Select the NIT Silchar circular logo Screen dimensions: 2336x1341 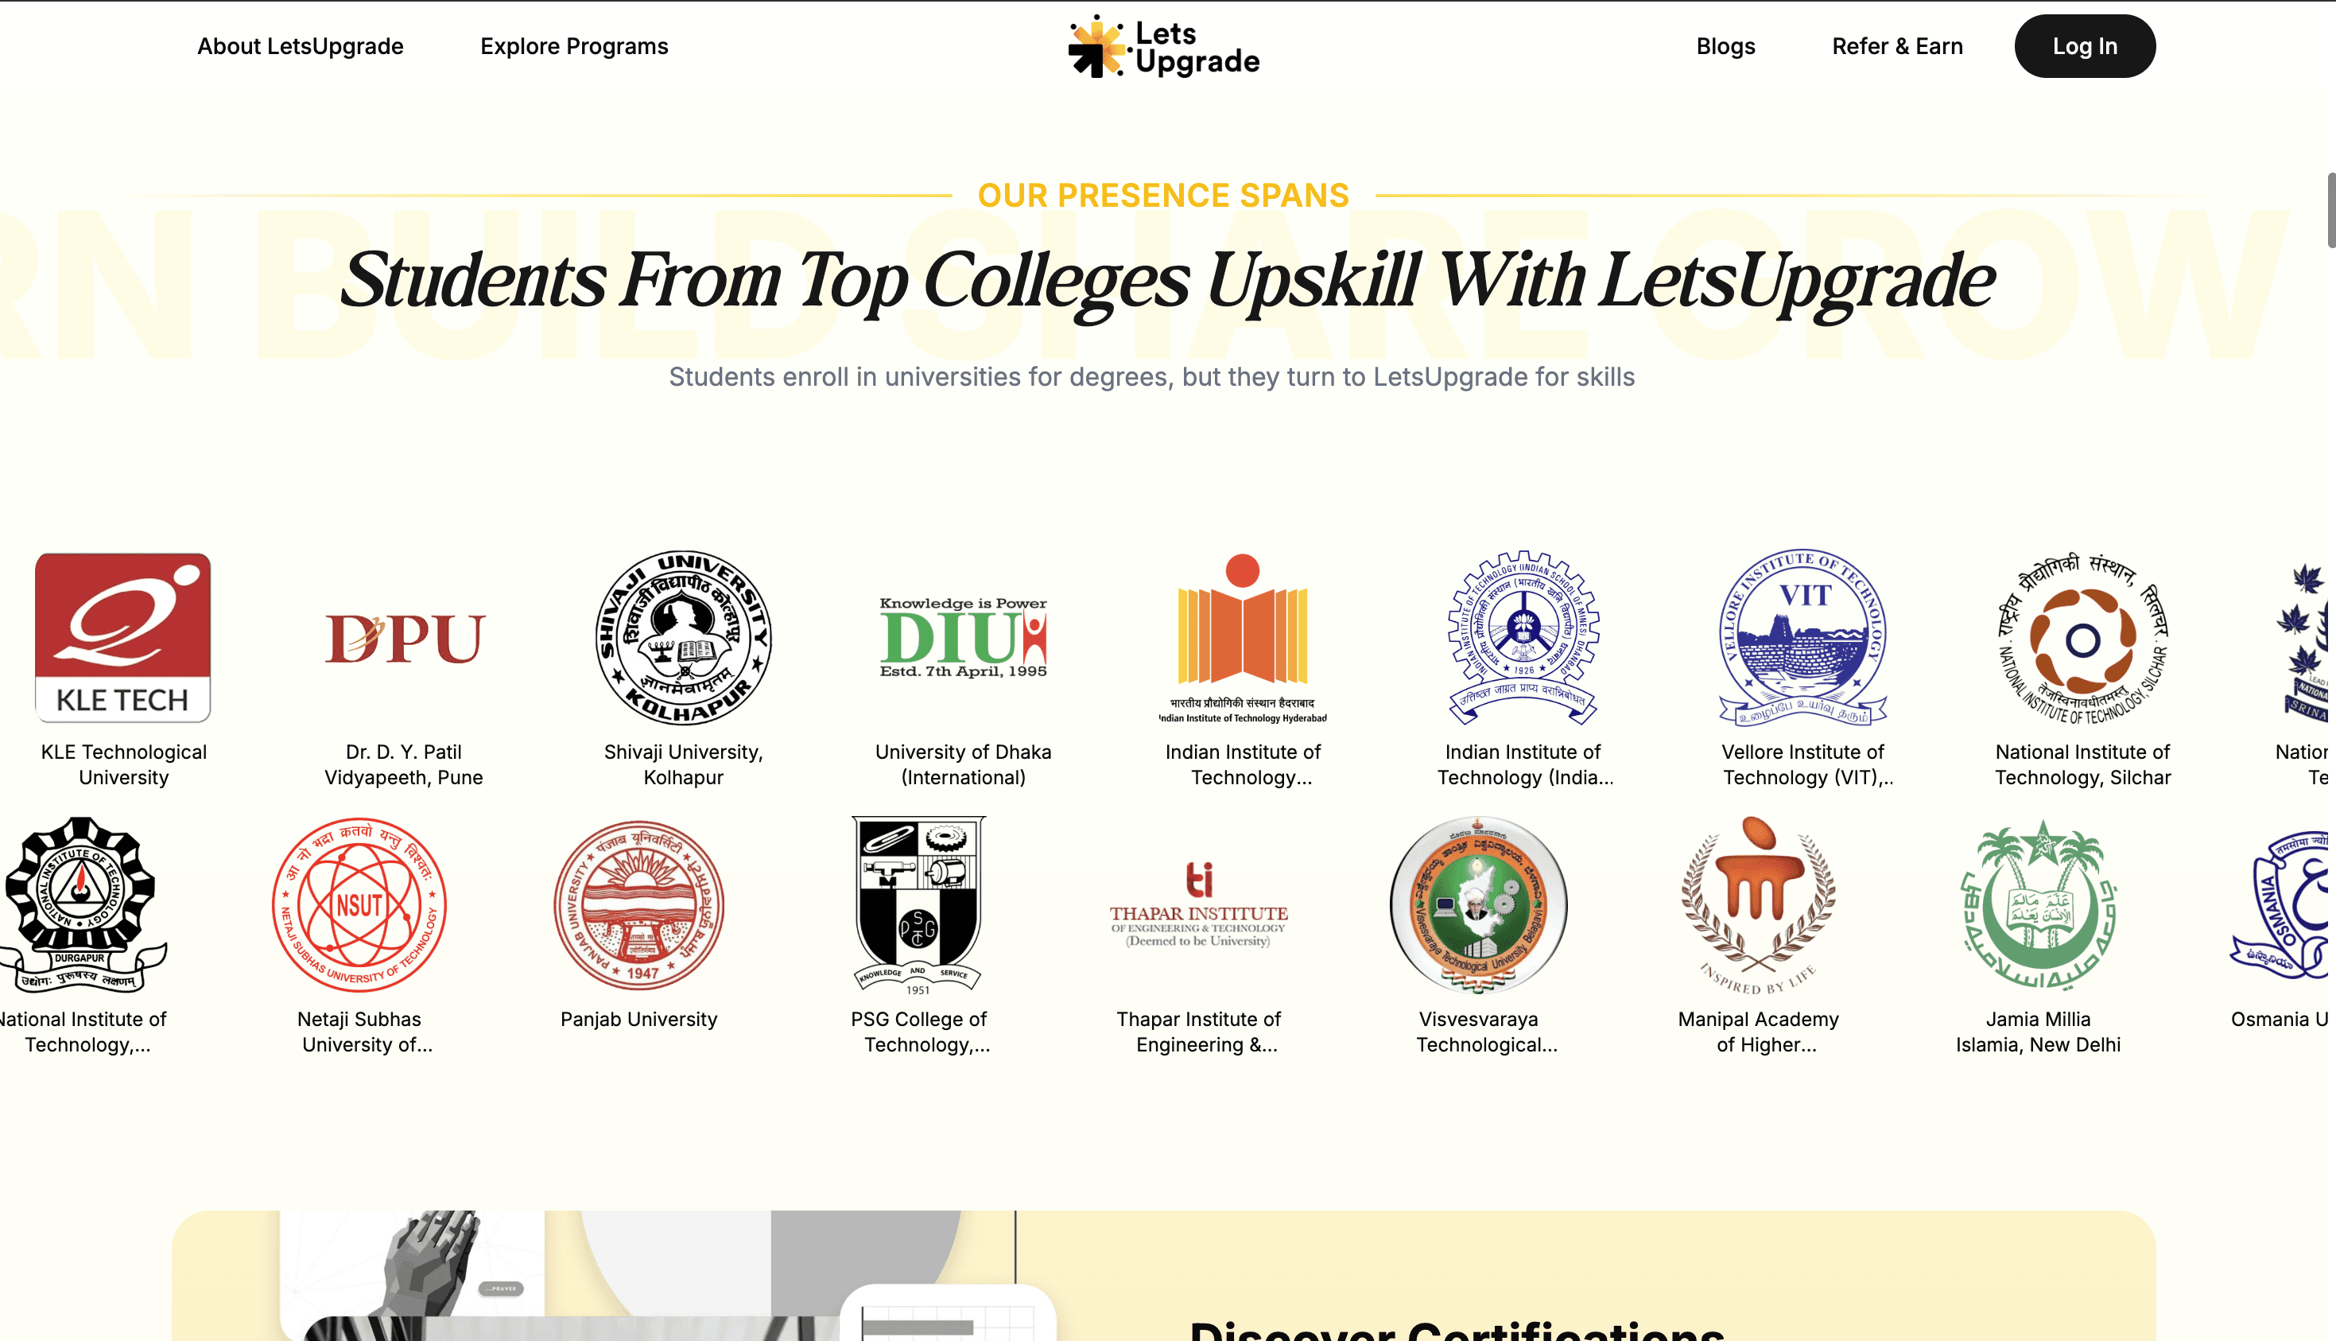tap(2082, 637)
